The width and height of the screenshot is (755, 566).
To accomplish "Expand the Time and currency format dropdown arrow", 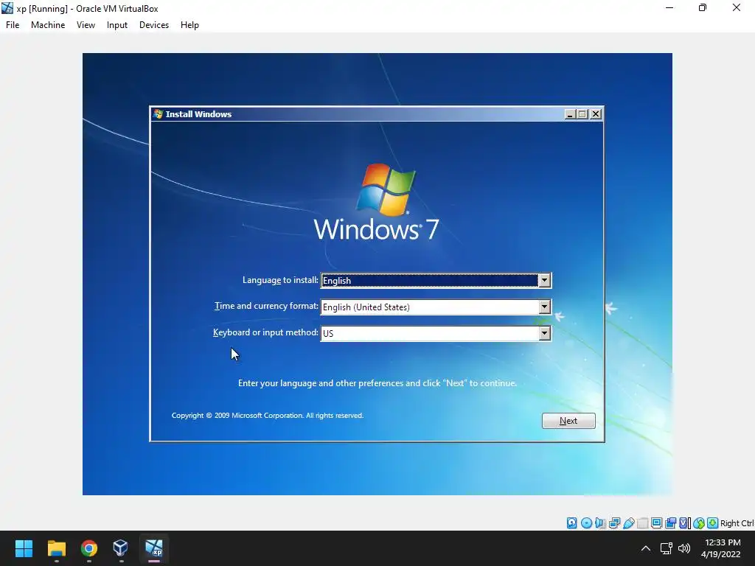I will [545, 307].
